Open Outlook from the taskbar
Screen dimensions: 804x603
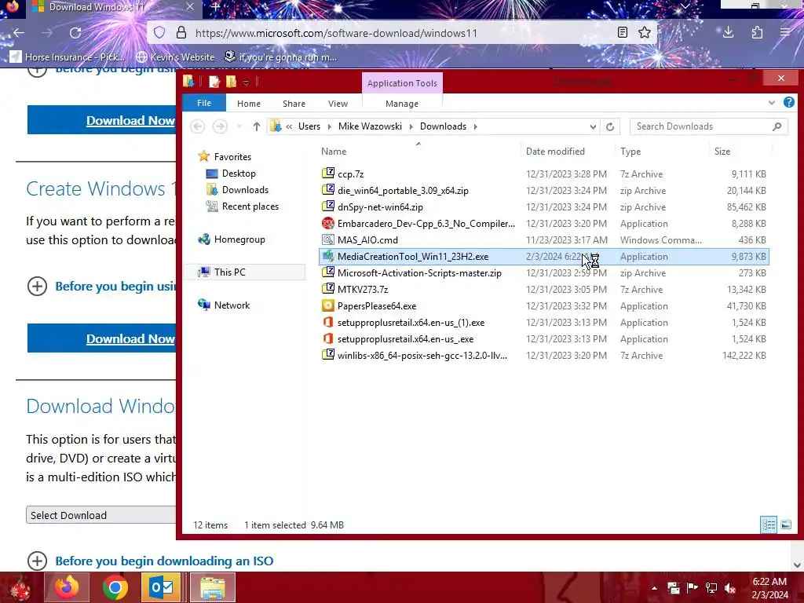(161, 587)
